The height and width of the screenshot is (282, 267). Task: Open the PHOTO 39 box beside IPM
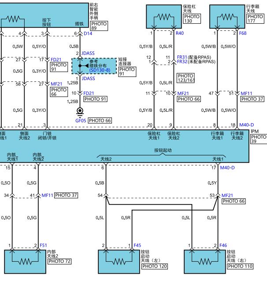259,139
